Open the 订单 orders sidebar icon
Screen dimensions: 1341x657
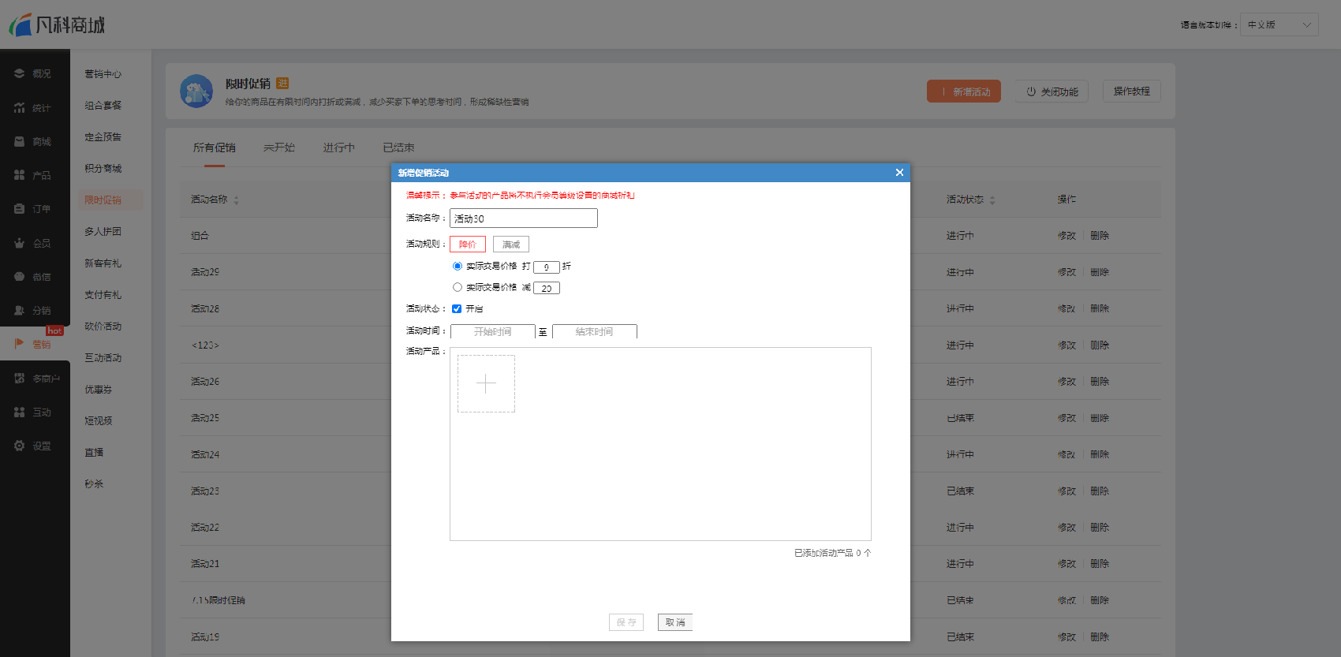(19, 209)
